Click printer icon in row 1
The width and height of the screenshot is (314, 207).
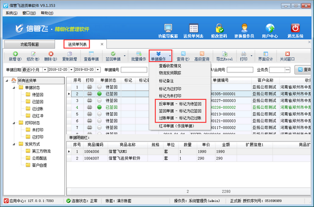[x=89, y=87]
